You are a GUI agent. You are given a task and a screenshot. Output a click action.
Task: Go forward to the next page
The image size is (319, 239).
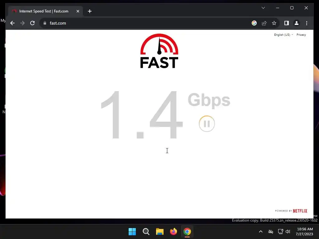point(22,23)
